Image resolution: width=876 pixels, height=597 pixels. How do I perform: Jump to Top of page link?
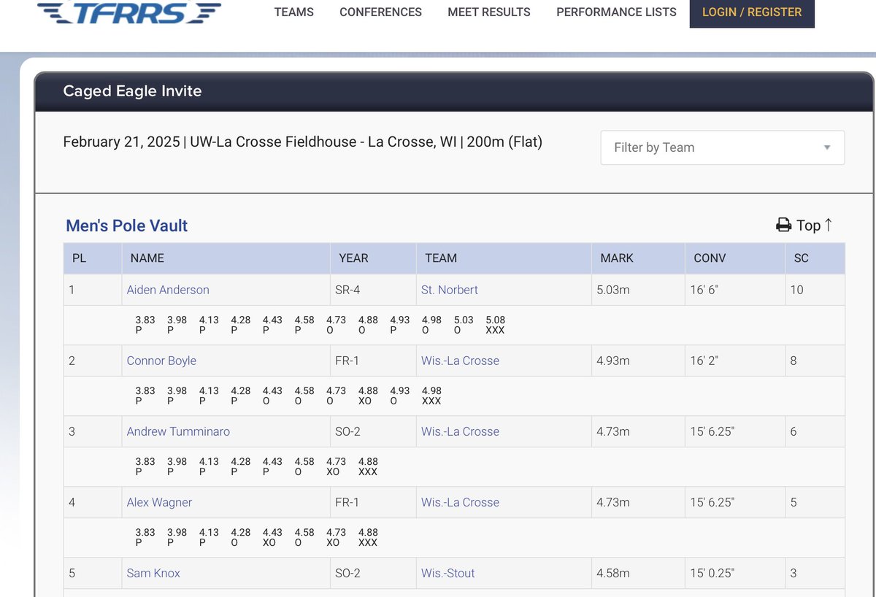coord(814,226)
